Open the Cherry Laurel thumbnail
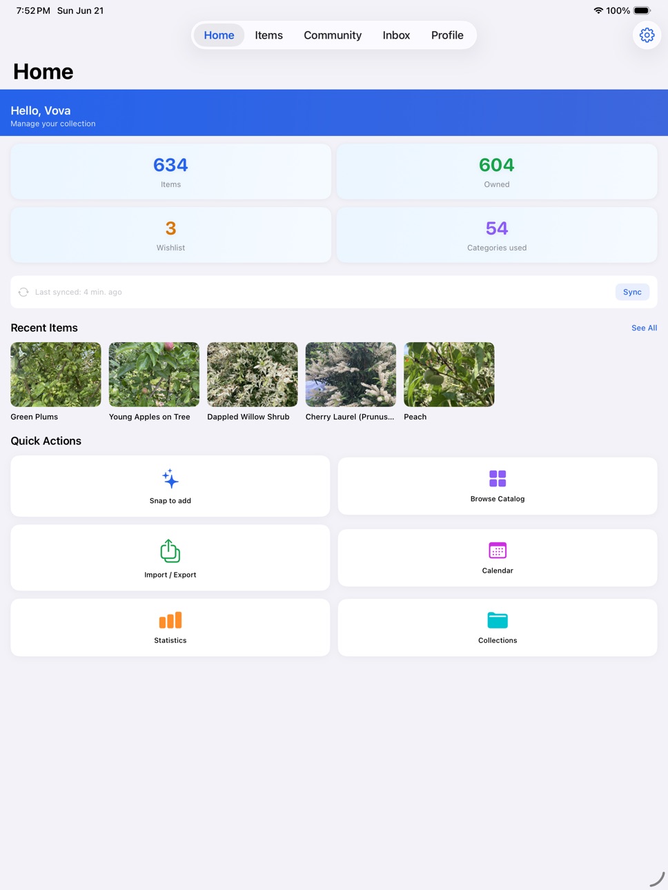668x890 pixels. (x=351, y=375)
